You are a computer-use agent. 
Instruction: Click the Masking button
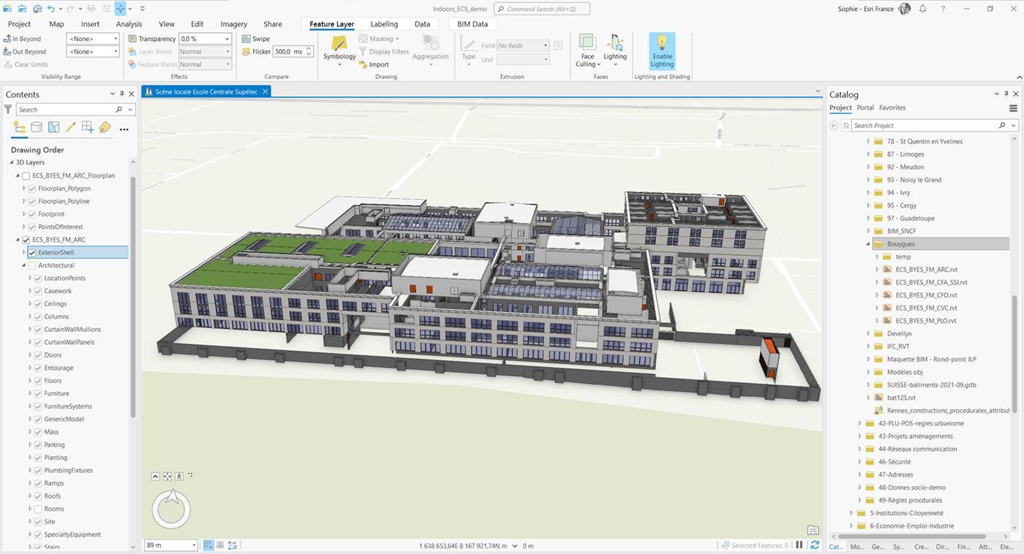tap(379, 39)
